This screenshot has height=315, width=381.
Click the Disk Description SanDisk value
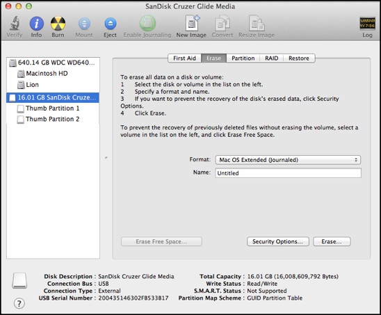tap(136, 277)
